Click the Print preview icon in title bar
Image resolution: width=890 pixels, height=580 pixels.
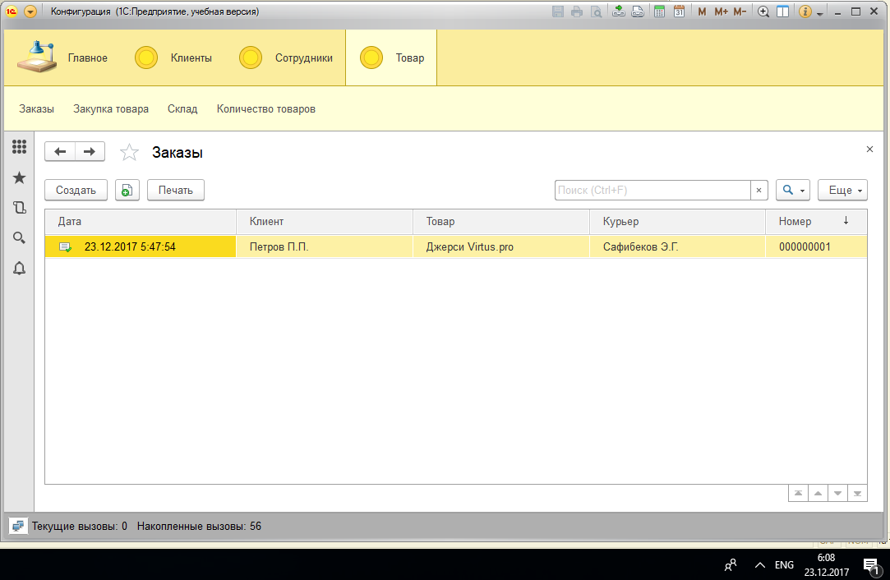point(596,12)
